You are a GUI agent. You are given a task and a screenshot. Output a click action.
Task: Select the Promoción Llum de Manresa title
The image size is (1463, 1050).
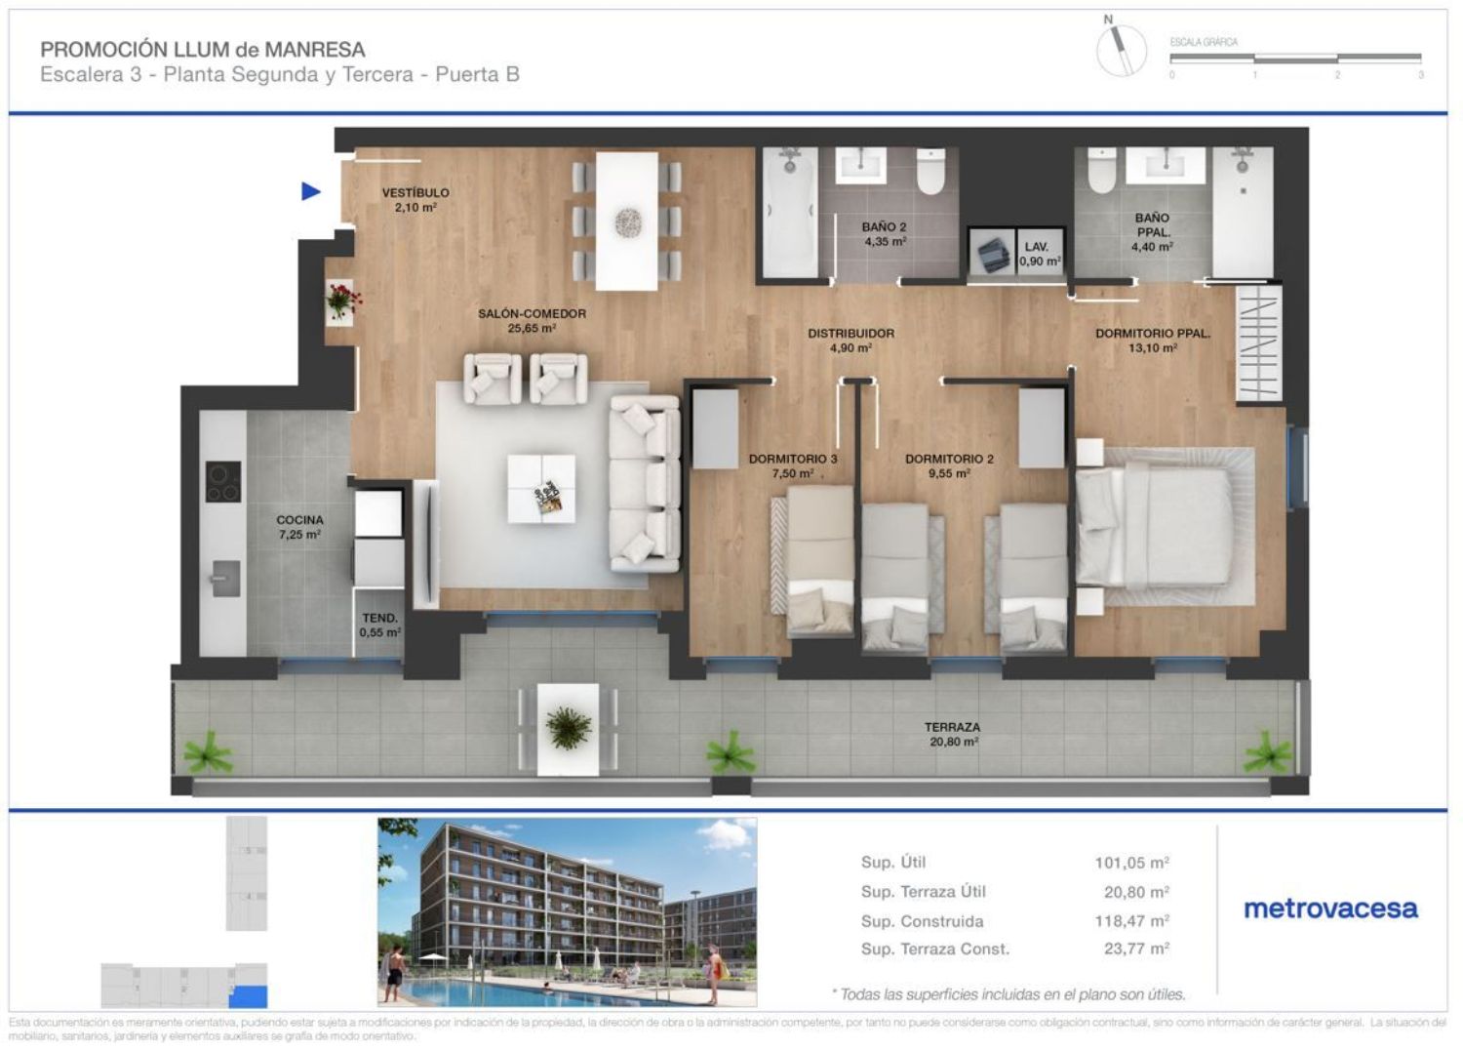click(203, 50)
